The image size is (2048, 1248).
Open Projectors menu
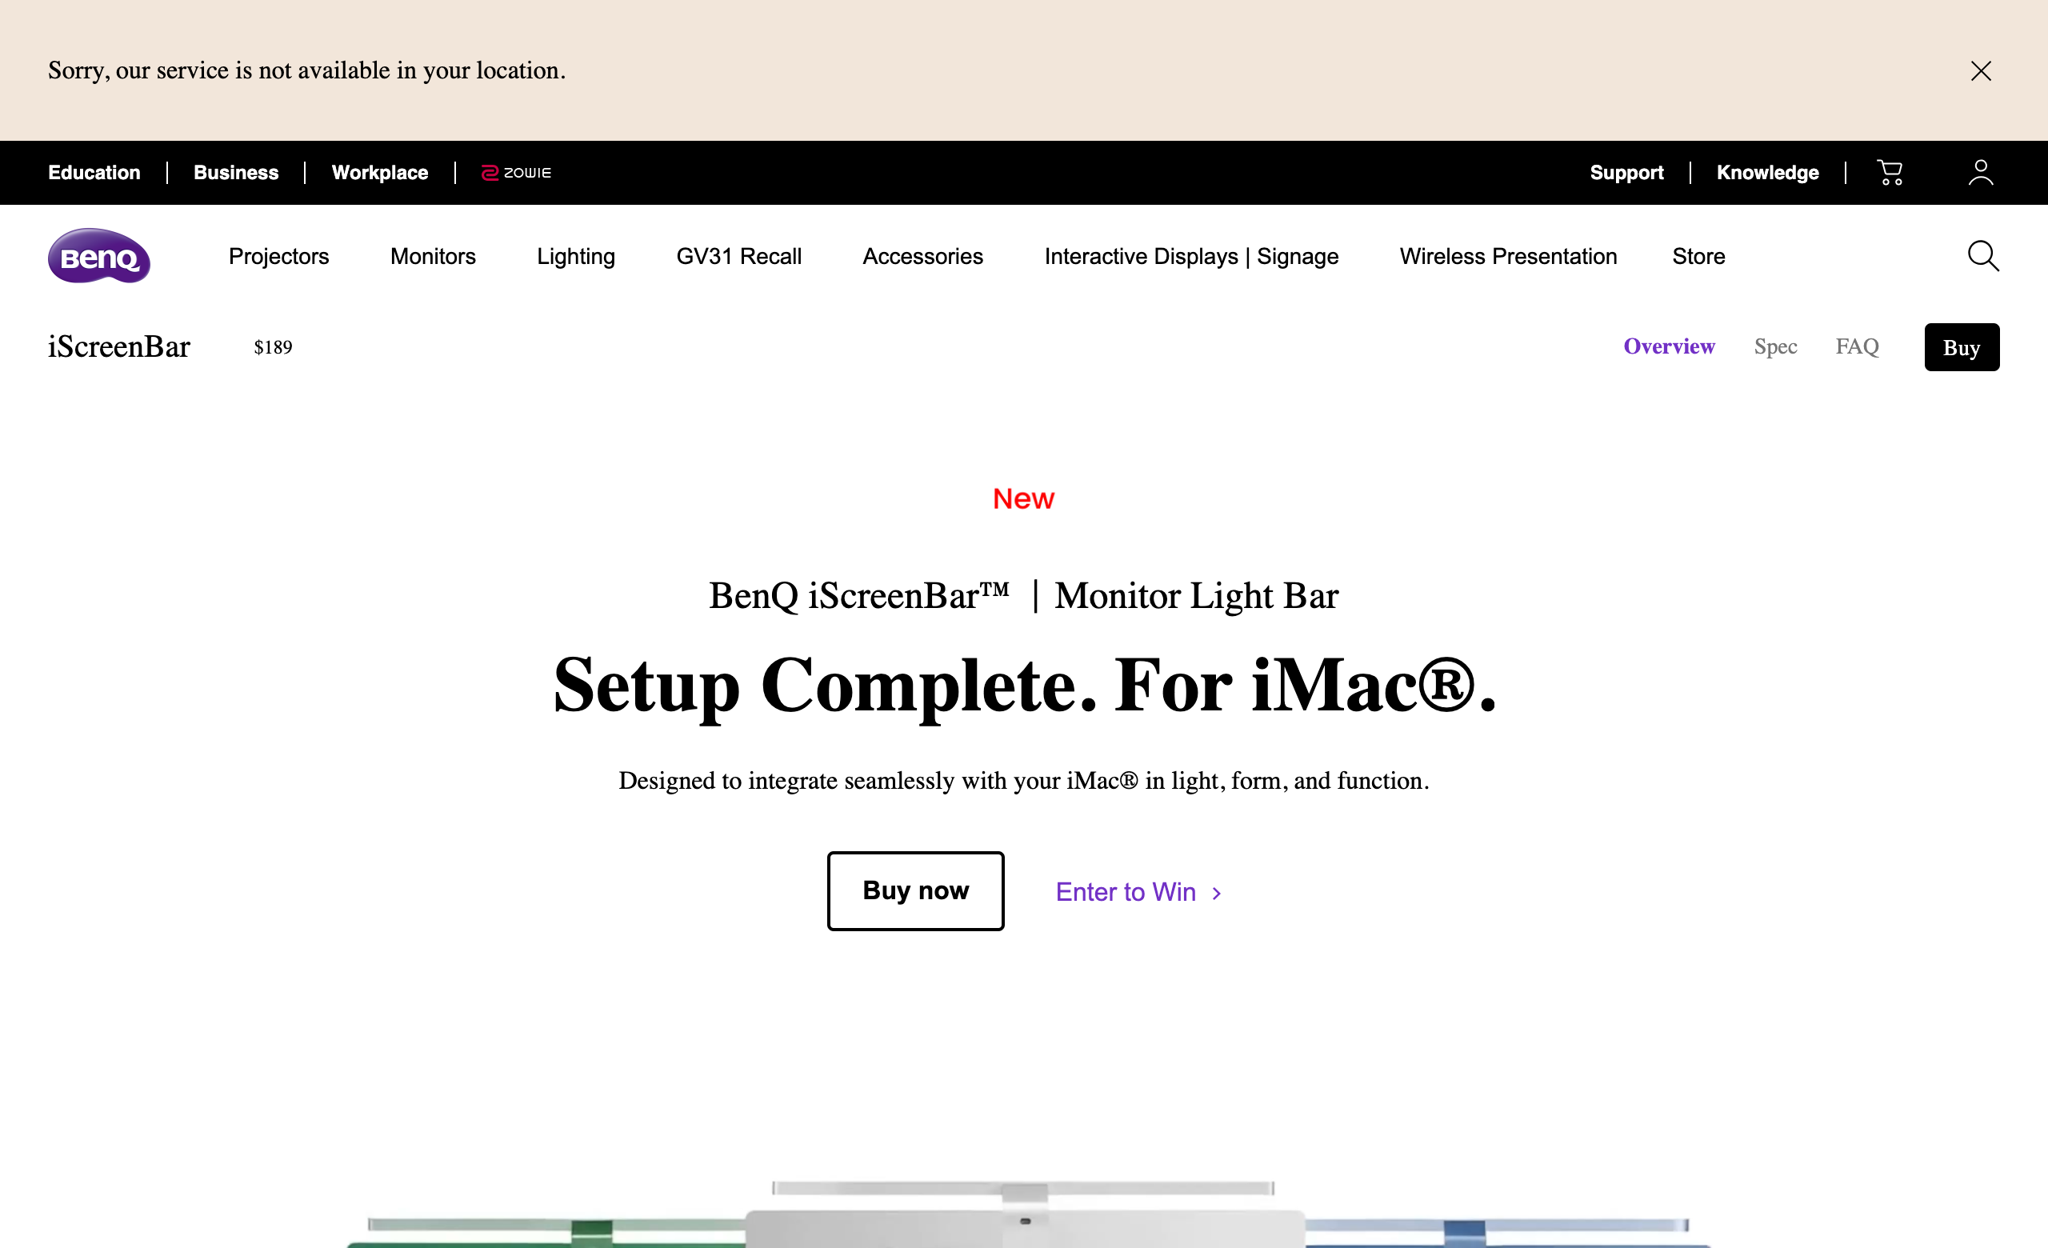coord(278,256)
